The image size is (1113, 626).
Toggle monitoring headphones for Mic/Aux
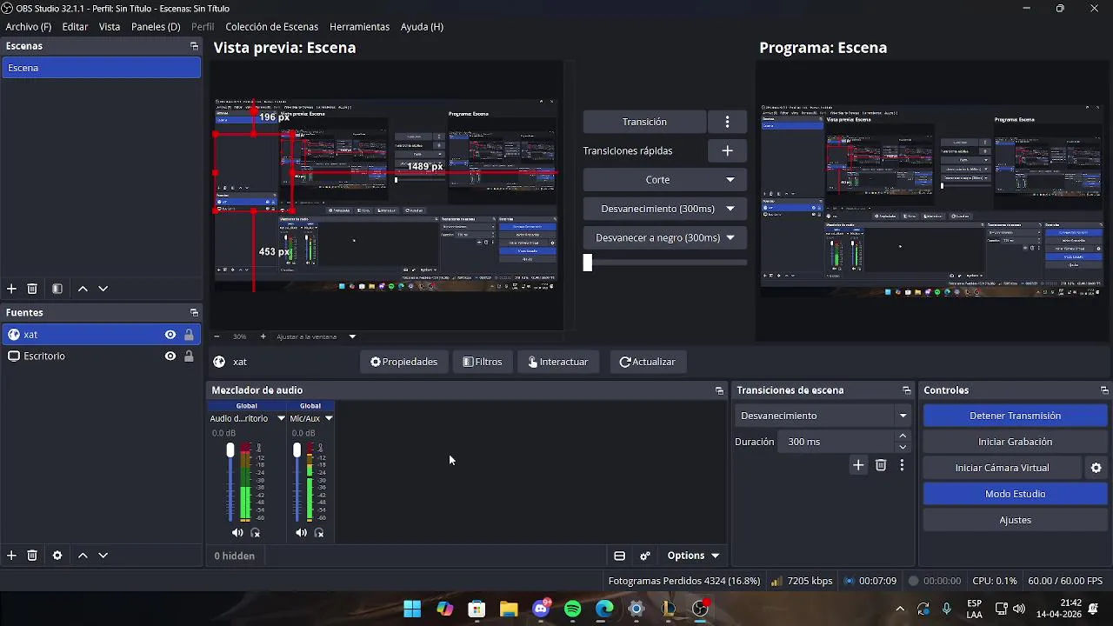pos(319,533)
